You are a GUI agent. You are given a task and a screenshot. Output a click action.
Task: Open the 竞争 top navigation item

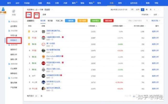click(x=120, y=3)
